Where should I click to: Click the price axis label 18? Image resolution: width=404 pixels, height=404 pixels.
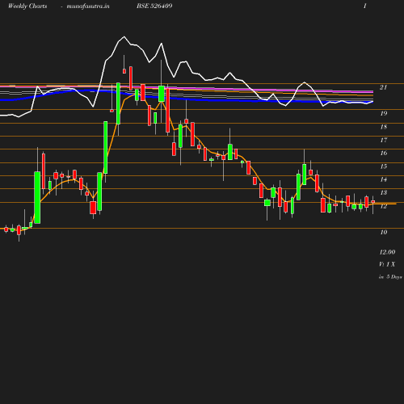tap(384, 127)
